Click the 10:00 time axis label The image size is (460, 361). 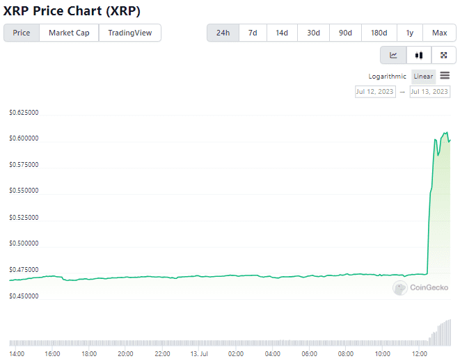pyautogui.click(x=383, y=354)
